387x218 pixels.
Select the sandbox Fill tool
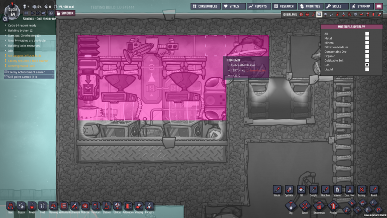pyautogui.click(x=301, y=190)
